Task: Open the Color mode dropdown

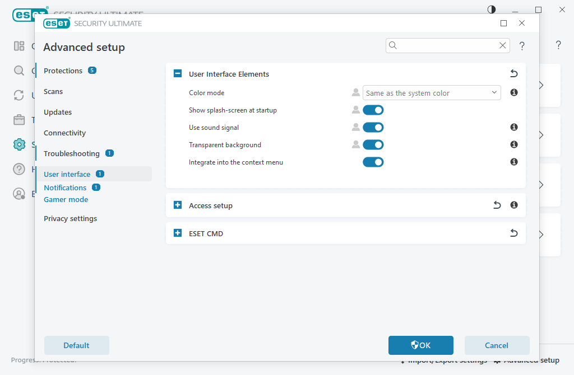Action: click(432, 93)
